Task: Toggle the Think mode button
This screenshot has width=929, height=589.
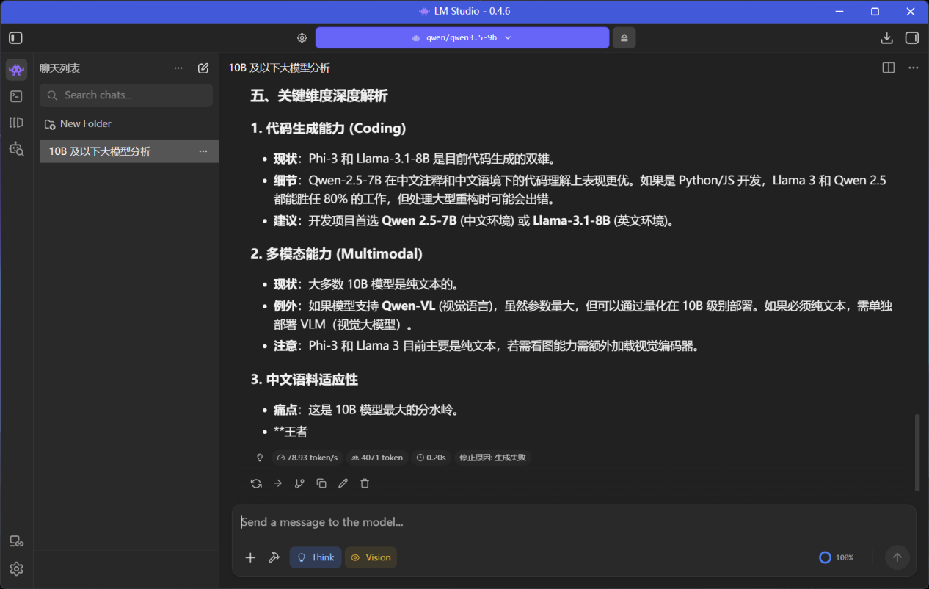Action: click(x=316, y=557)
